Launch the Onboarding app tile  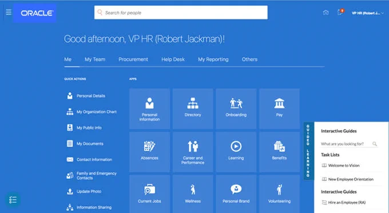point(236,109)
